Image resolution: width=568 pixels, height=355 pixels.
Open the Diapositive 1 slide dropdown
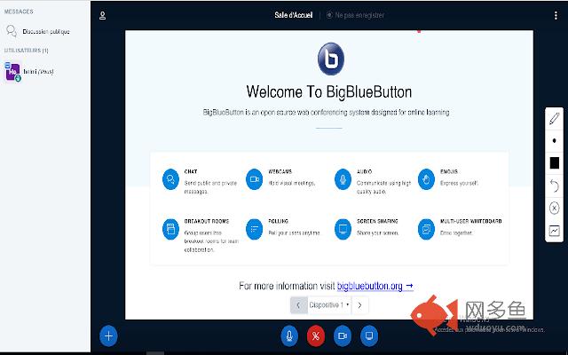329,305
